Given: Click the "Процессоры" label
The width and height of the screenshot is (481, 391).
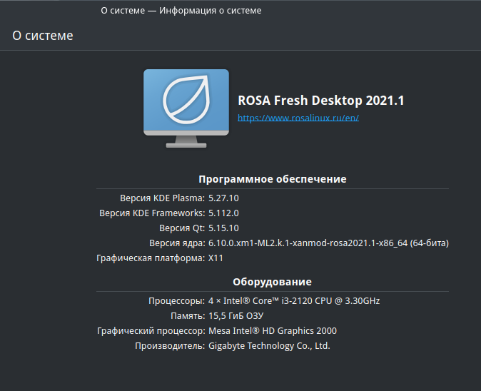Looking at the screenshot, I should (x=176, y=300).
